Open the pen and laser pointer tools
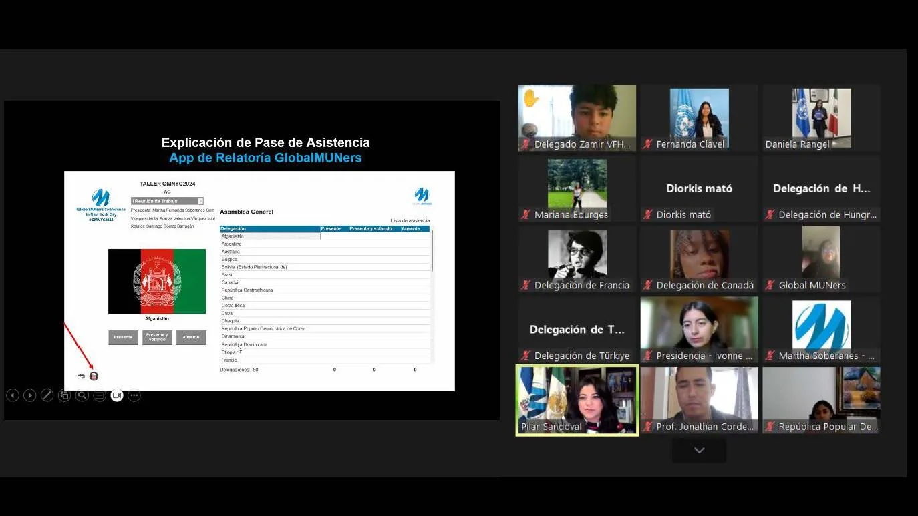918x516 pixels. coord(47,395)
